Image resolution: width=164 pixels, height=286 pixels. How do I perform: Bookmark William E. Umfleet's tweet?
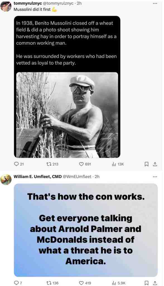coord(146,283)
